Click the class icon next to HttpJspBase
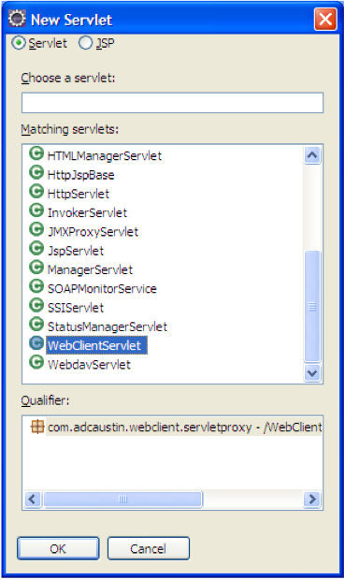This screenshot has height=580, width=345. (36, 172)
